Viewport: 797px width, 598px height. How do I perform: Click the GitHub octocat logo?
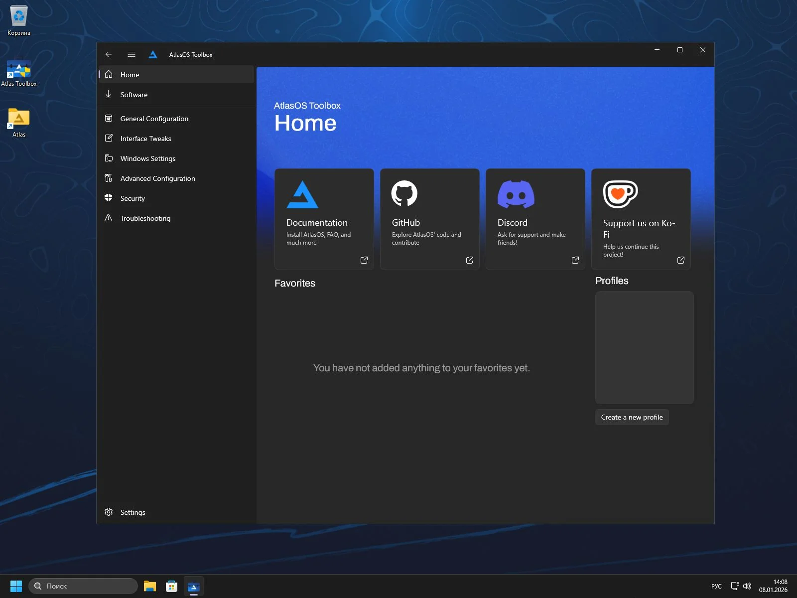pos(404,193)
